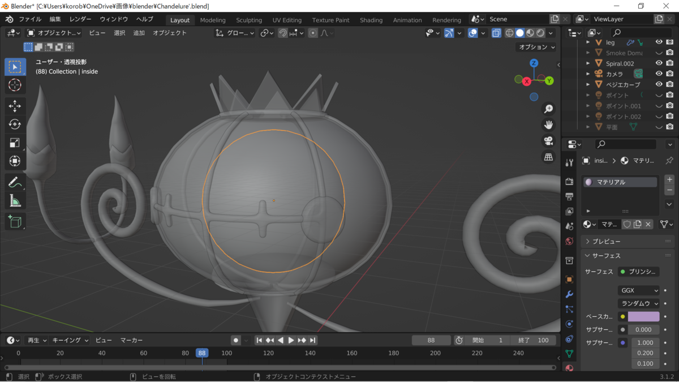Jump to the timeline end button
Image resolution: width=679 pixels, height=382 pixels.
click(312, 340)
